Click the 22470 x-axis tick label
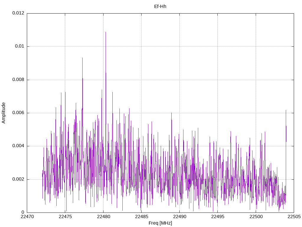Image resolution: width=302 pixels, height=227 pixels. (27, 217)
